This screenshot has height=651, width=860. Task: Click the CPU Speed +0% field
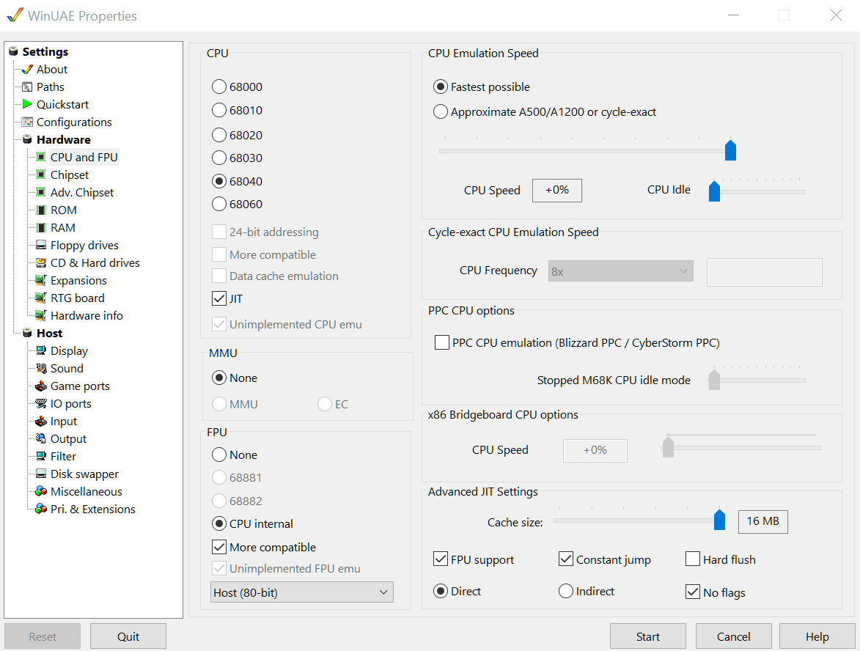pyautogui.click(x=556, y=191)
